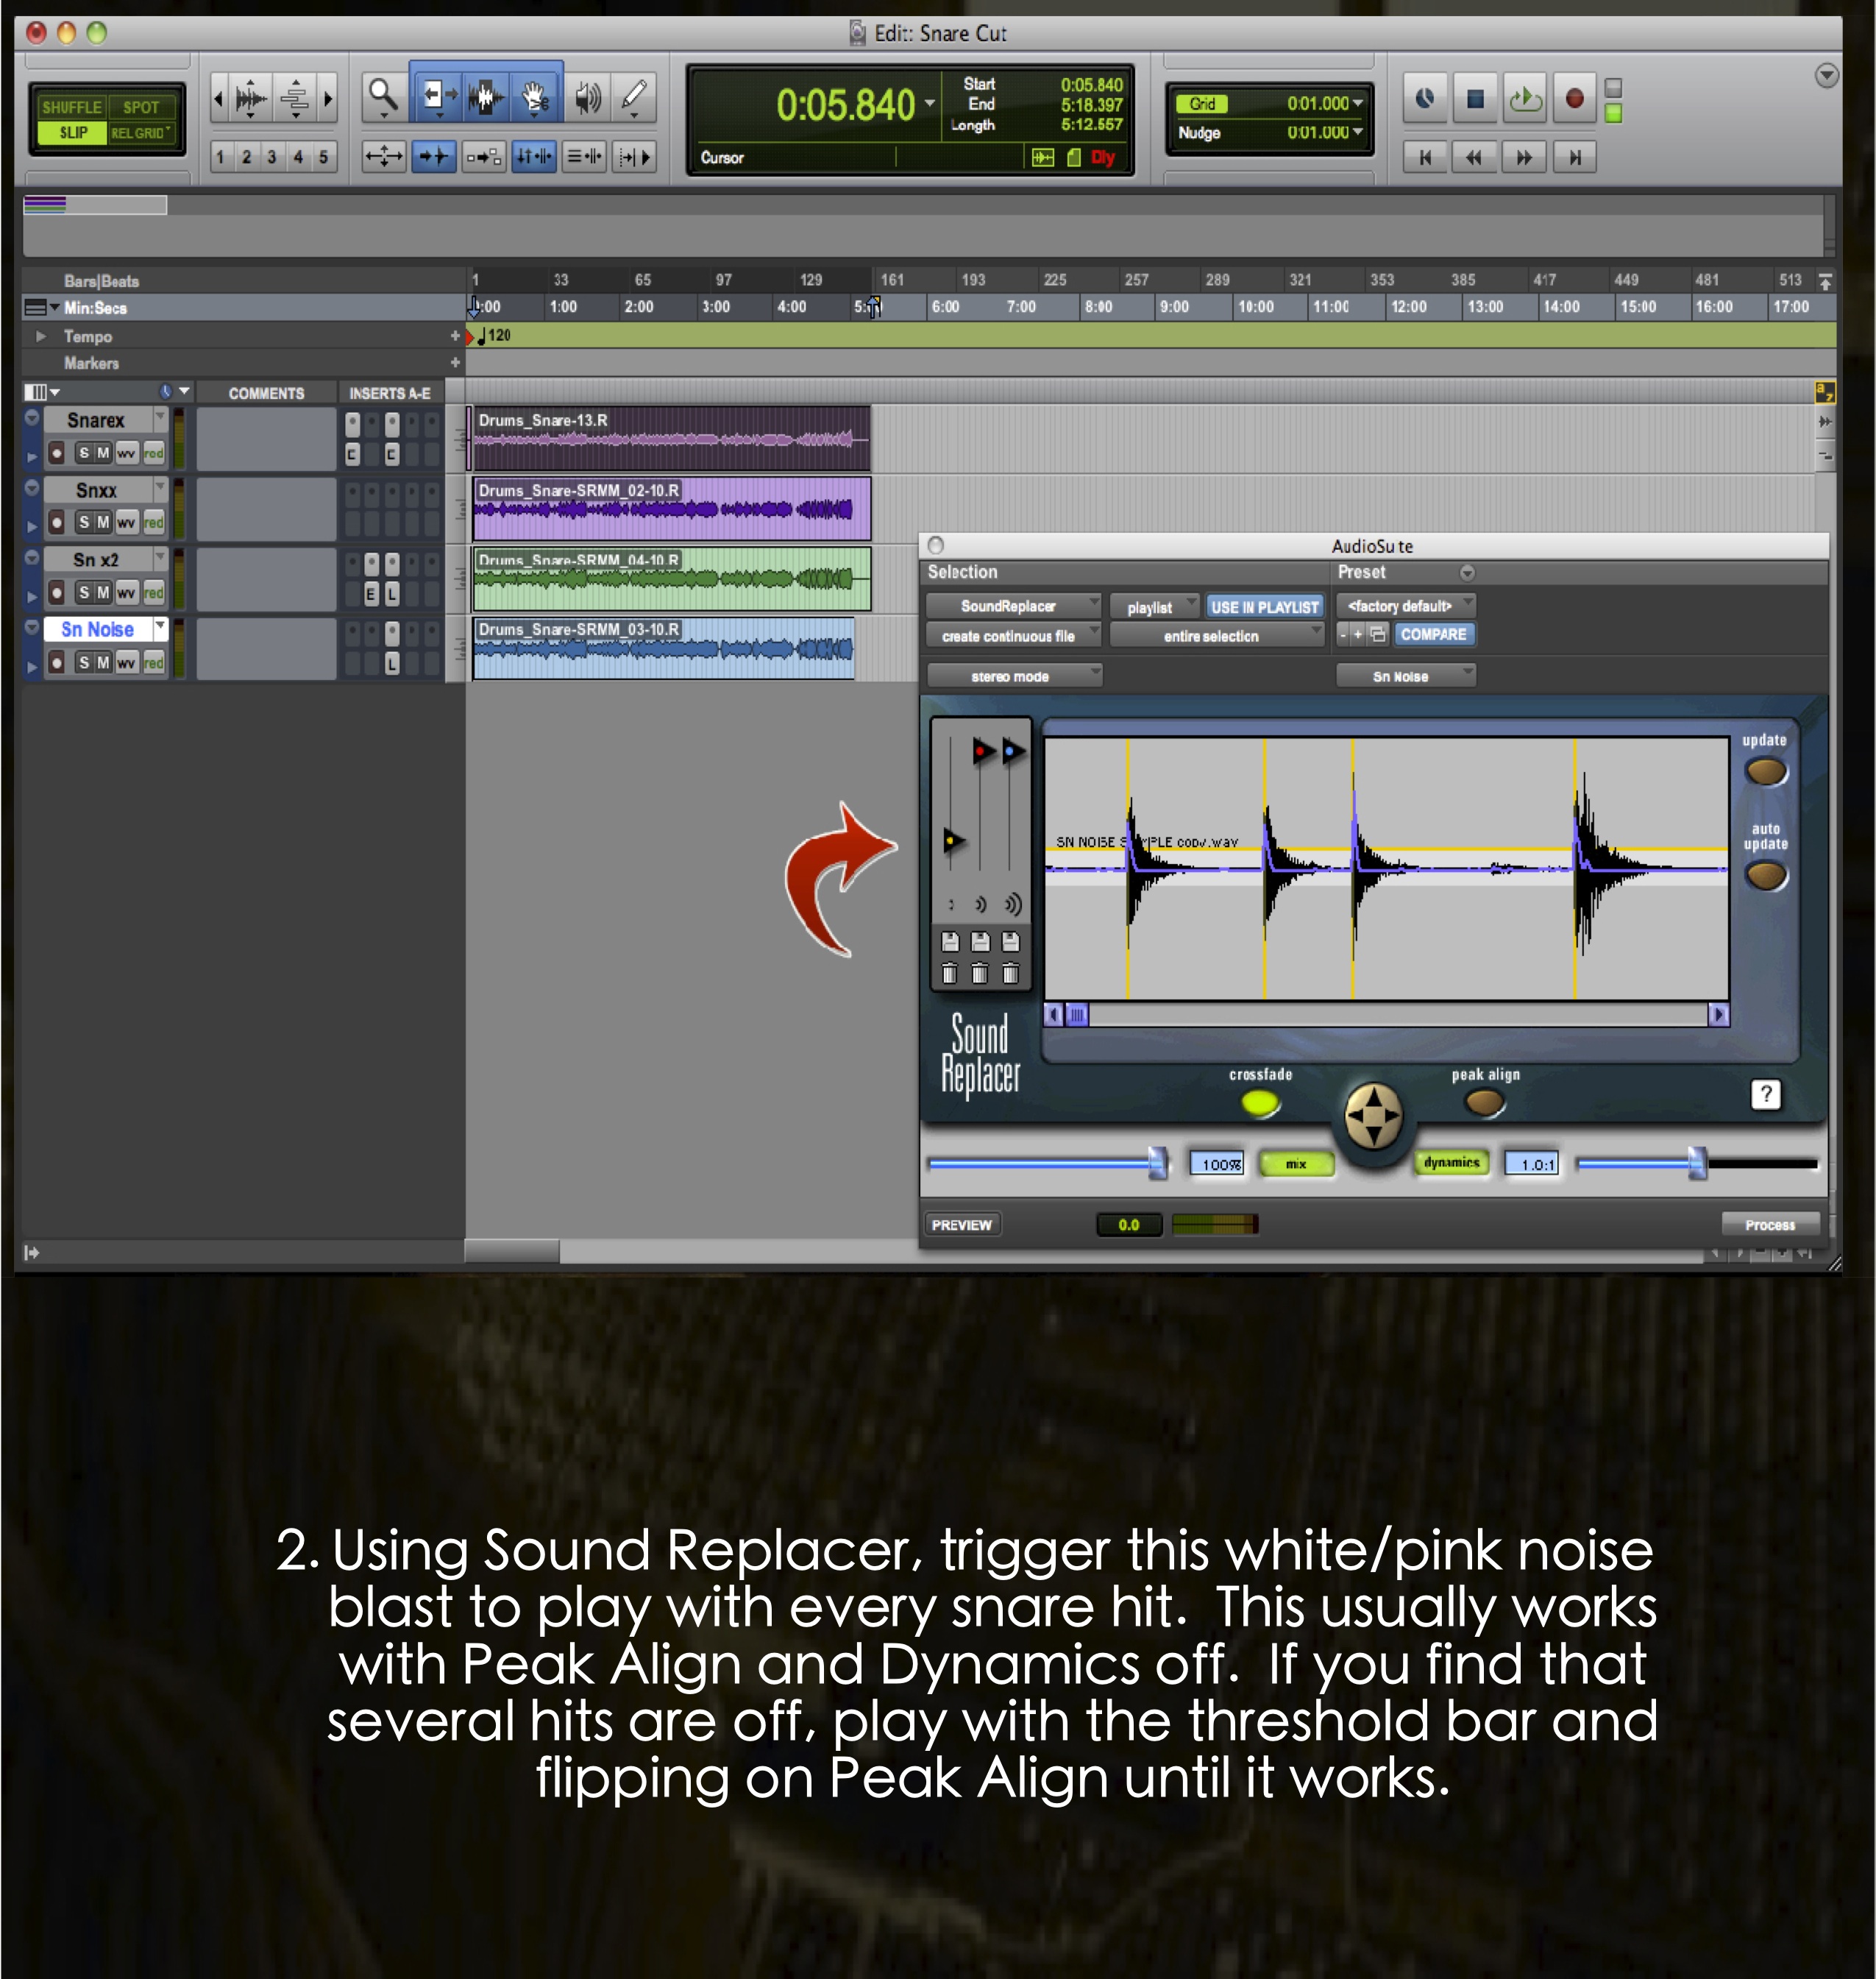Select the Drums_Snare-SRMM_02-10.R purple clip
Viewport: 1876px width, 1979px height.
coord(670,510)
